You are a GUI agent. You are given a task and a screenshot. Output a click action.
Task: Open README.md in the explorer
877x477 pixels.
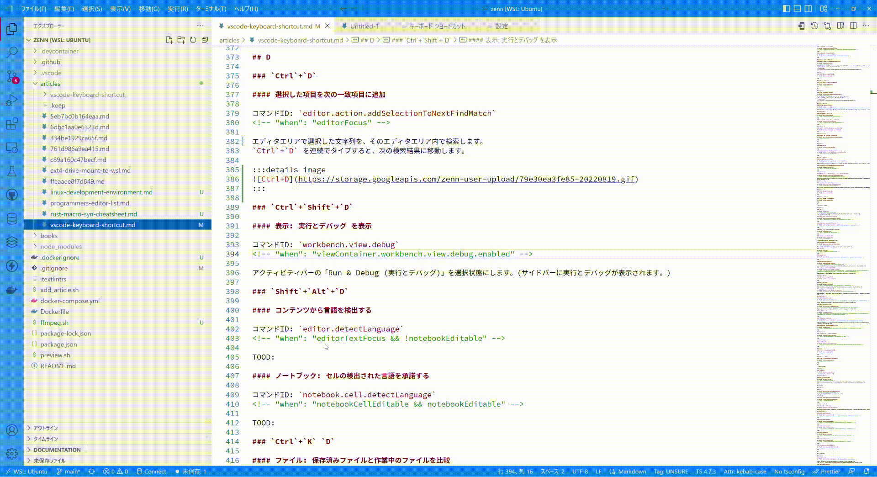[118, 366]
